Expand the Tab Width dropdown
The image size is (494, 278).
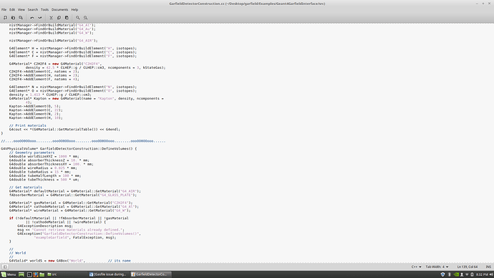pyautogui.click(x=437, y=267)
